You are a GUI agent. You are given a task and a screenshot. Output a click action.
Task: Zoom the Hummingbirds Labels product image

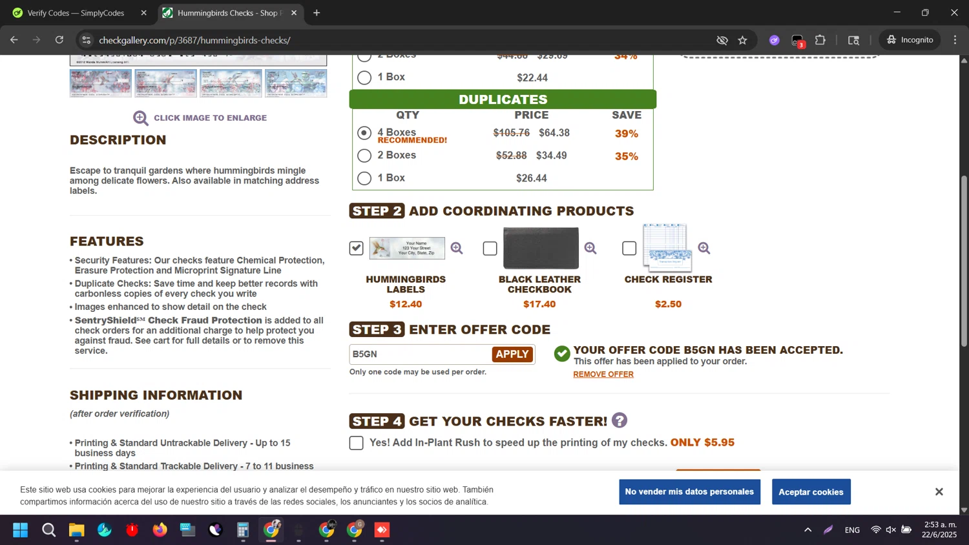(x=457, y=248)
